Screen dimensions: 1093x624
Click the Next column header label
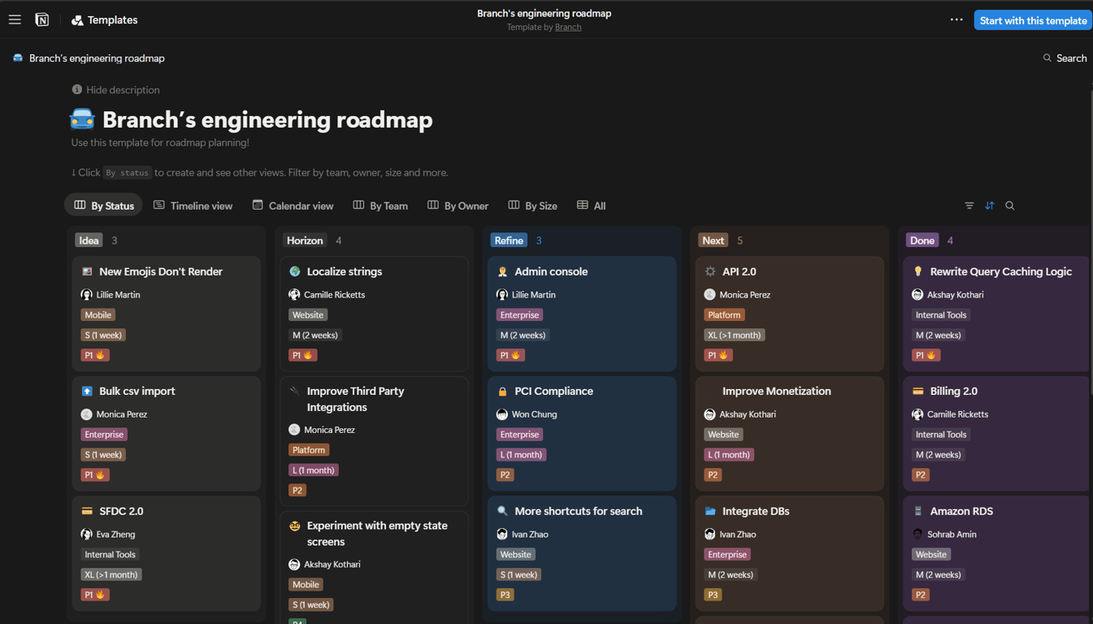[x=713, y=240]
